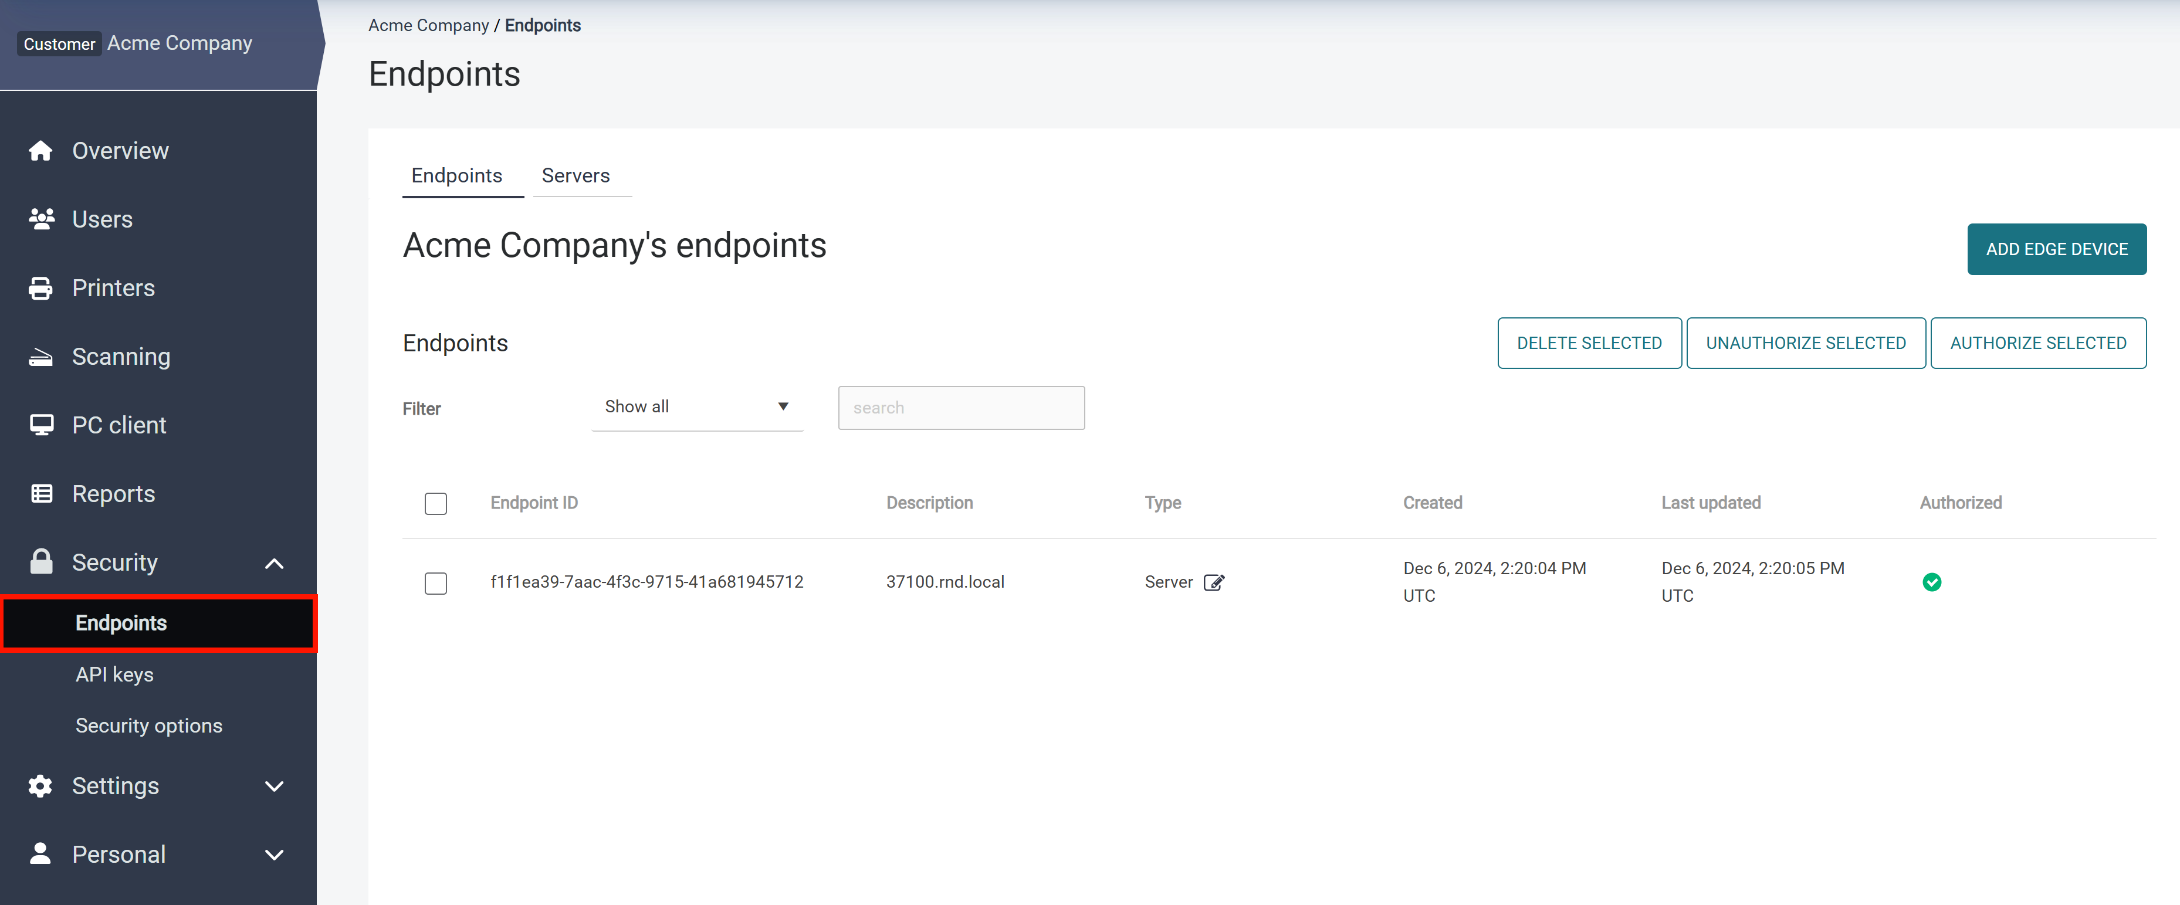The height and width of the screenshot is (905, 2180).
Task: Click the Overview home icon
Action: (x=40, y=151)
